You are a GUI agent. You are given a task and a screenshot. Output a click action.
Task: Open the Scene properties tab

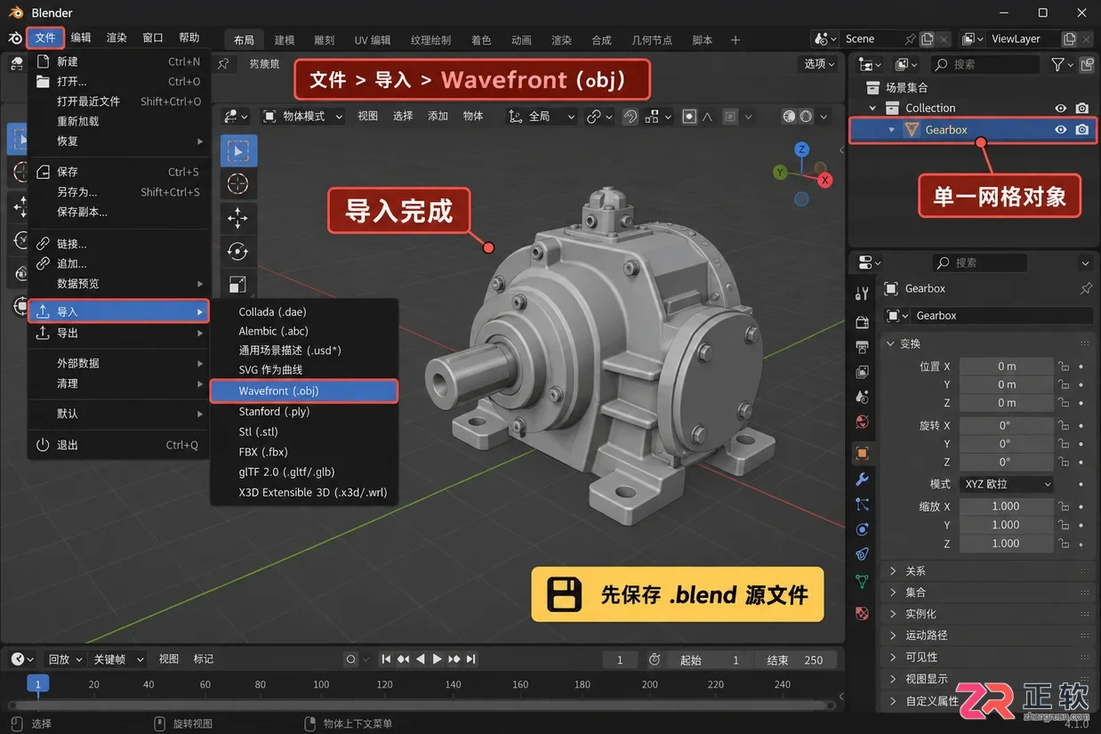[x=861, y=397]
